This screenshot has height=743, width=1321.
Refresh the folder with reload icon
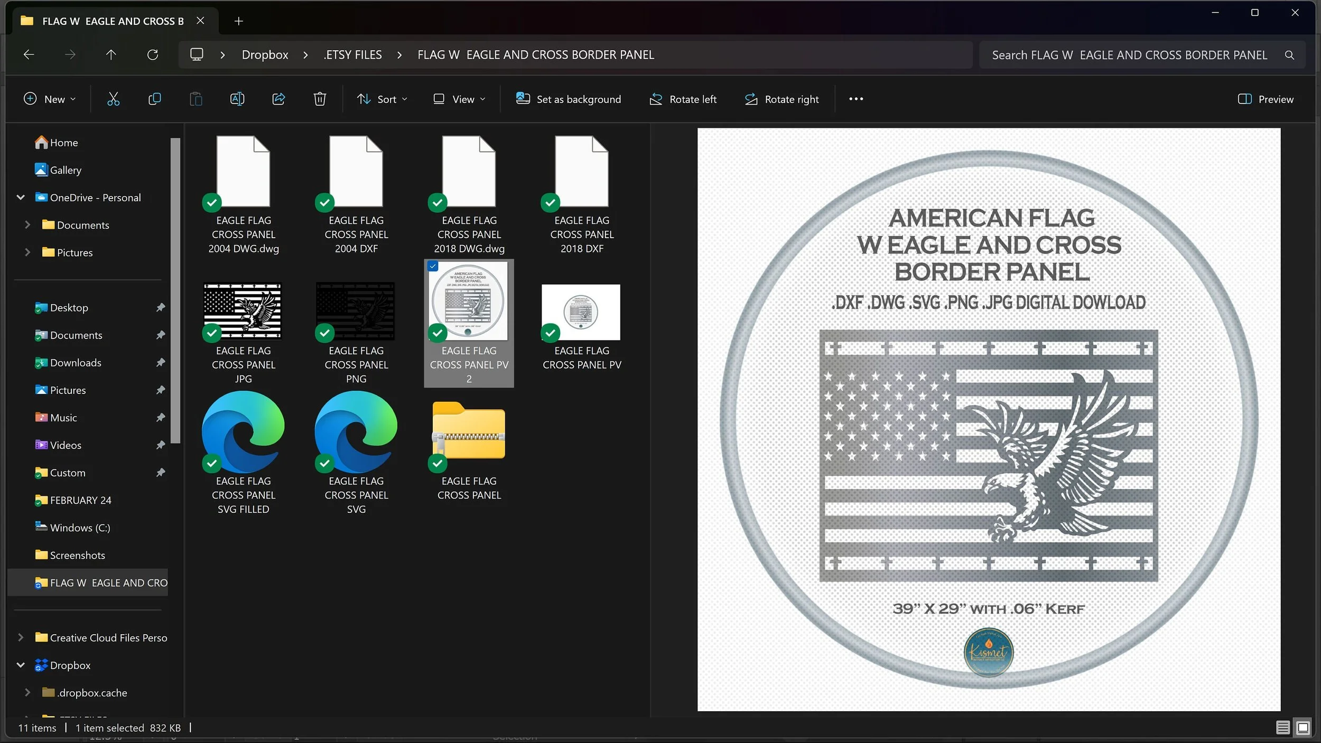153,55
